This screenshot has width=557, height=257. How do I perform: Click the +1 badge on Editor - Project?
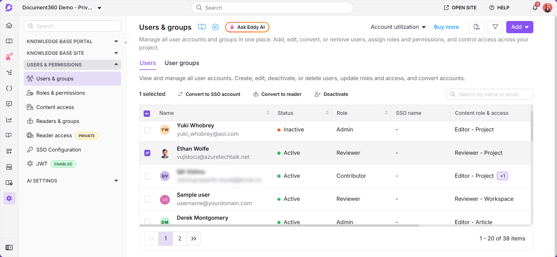(502, 176)
